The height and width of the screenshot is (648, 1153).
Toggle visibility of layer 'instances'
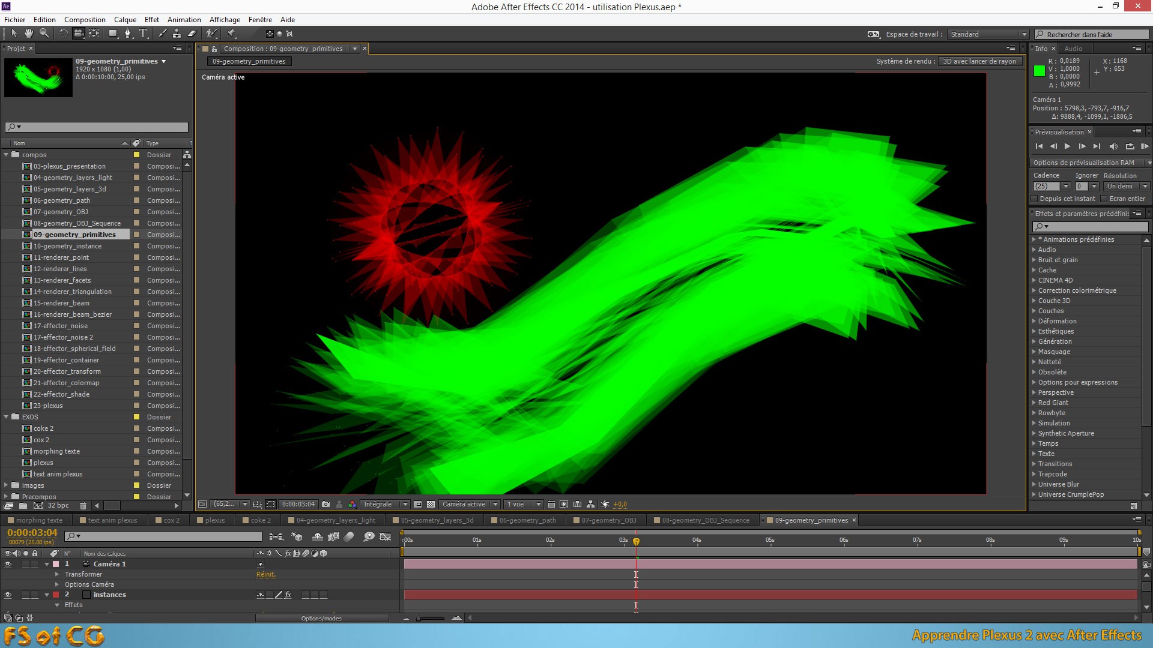coord(7,594)
